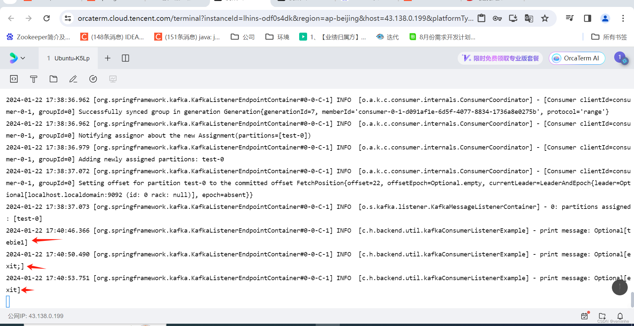Toggle the bookmark star for this page
Image resolution: width=634 pixels, height=326 pixels.
click(545, 18)
